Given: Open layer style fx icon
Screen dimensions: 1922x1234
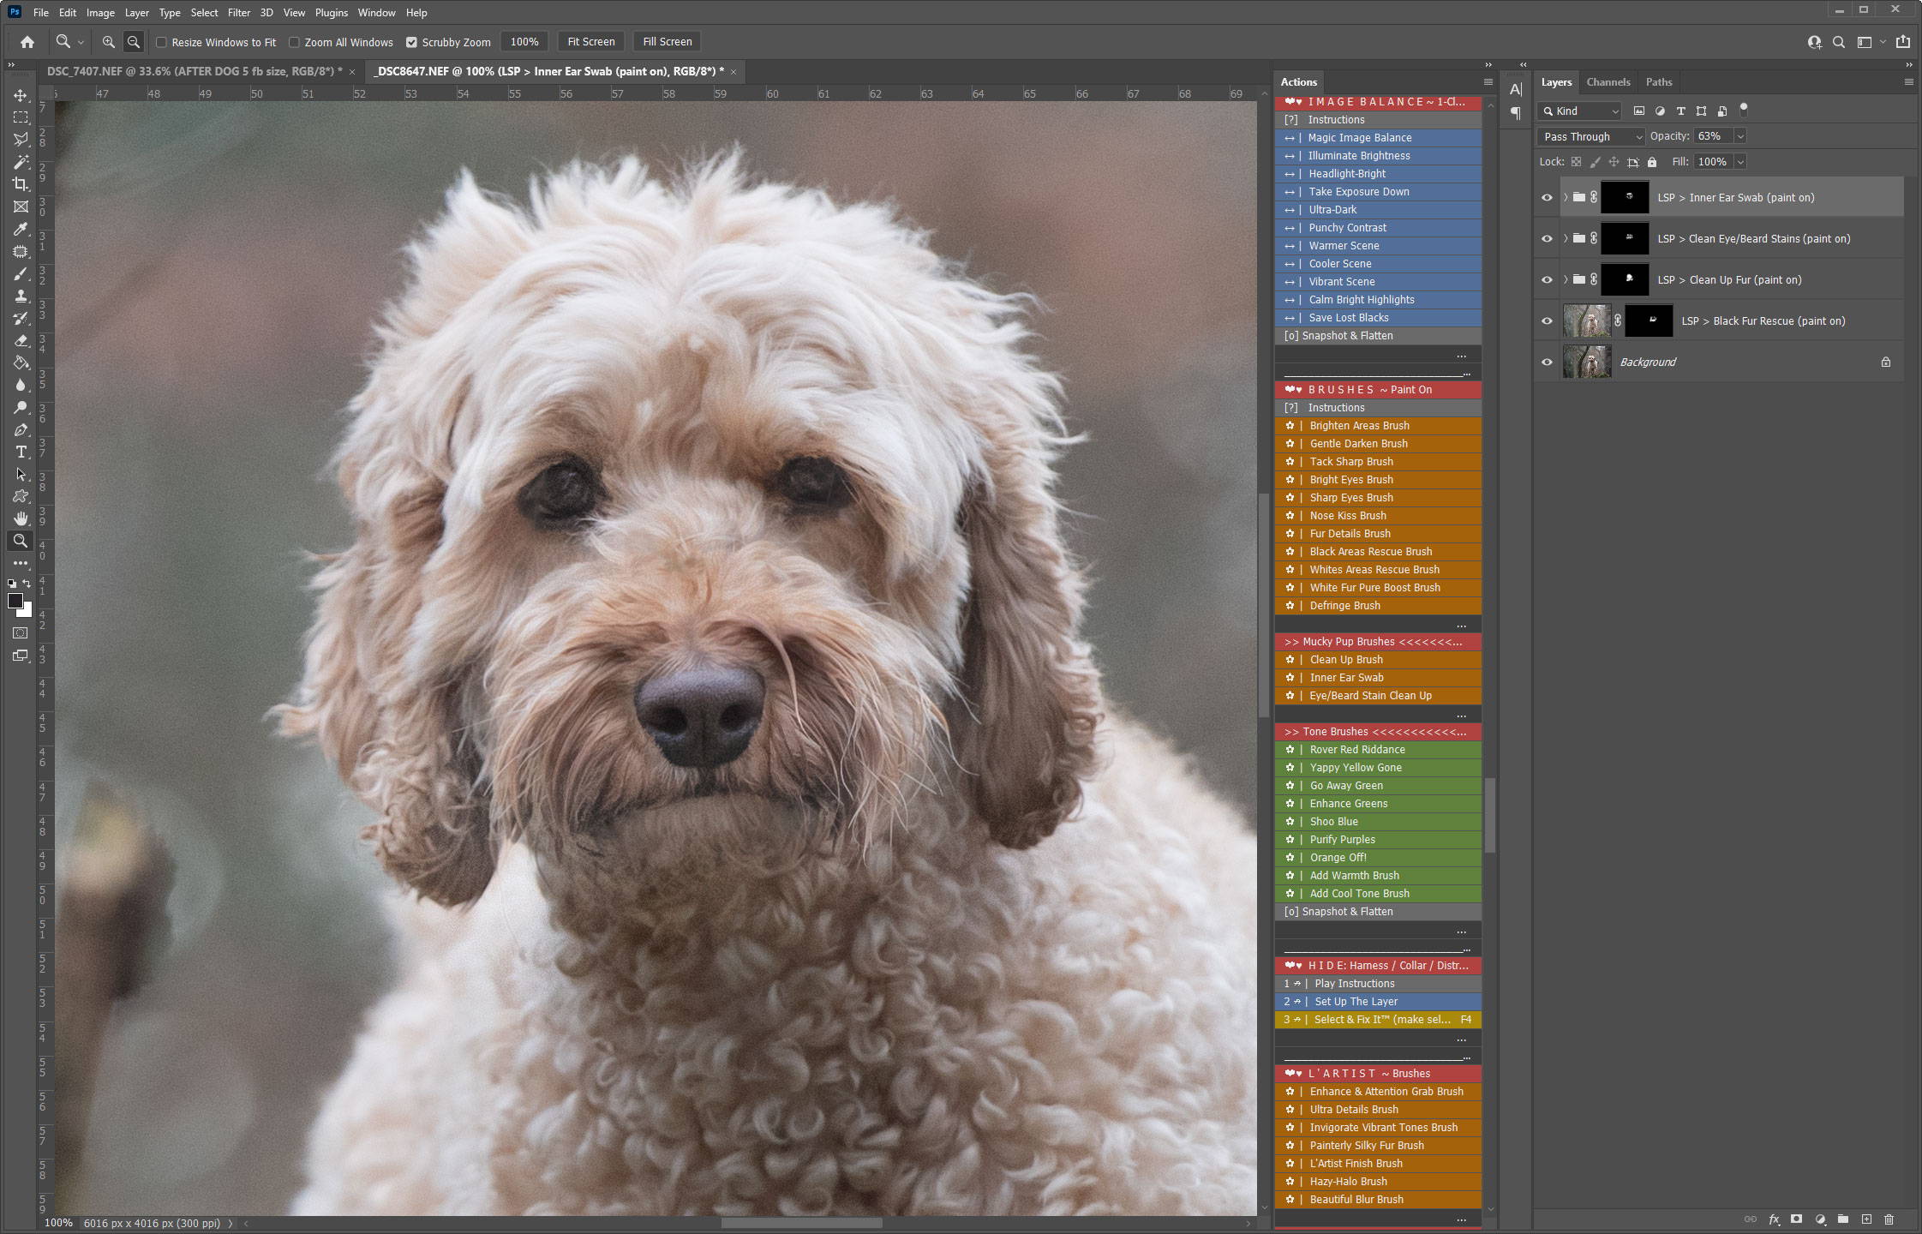Looking at the screenshot, I should (x=1774, y=1219).
